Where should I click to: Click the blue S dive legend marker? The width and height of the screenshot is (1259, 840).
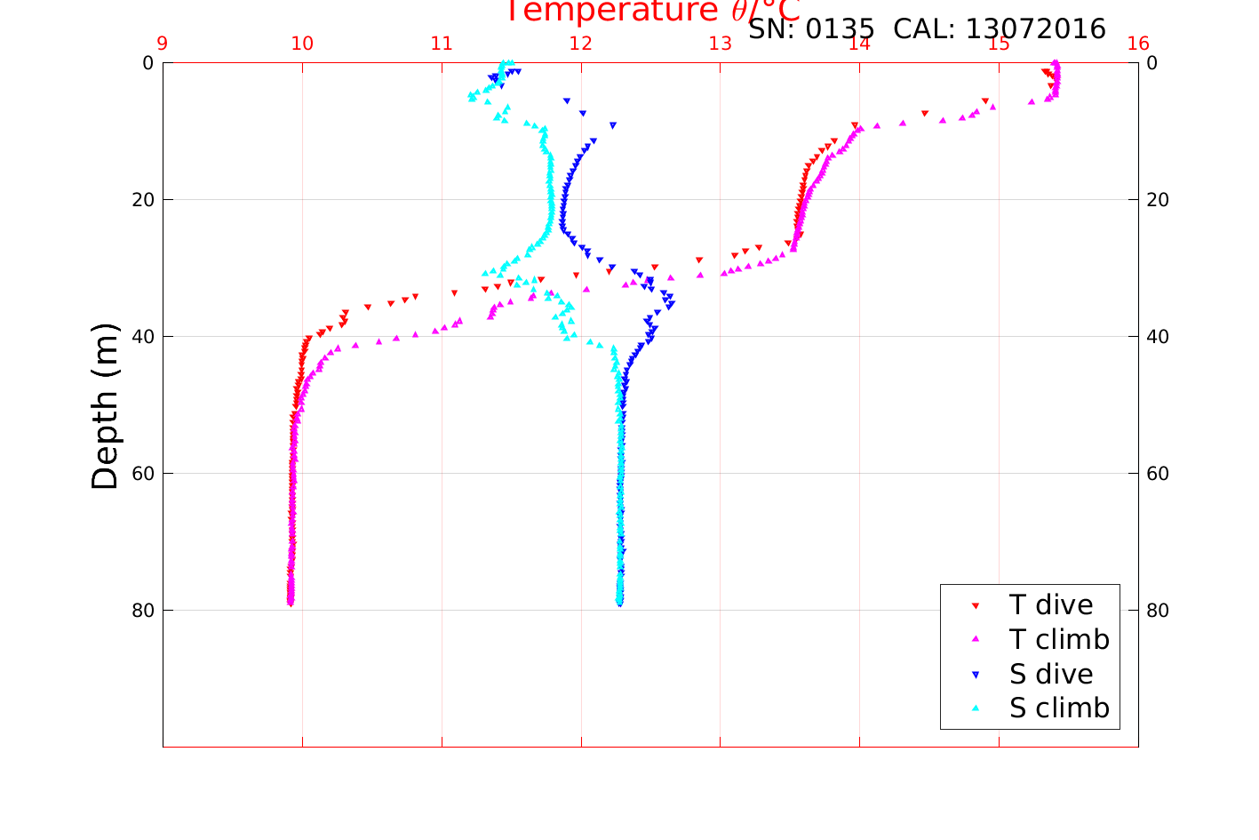(975, 675)
